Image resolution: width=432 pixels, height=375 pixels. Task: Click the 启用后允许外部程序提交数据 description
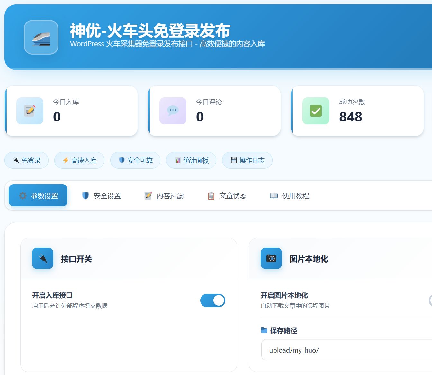(70, 306)
